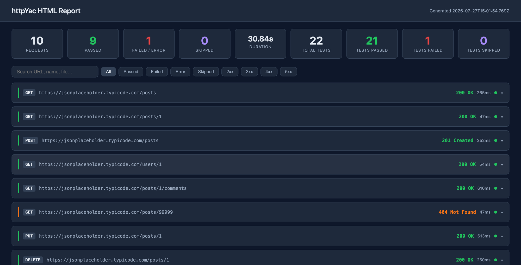The height and width of the screenshot is (265, 521).
Task: Click the status dot on GET /users/1 row
Action: (x=496, y=164)
